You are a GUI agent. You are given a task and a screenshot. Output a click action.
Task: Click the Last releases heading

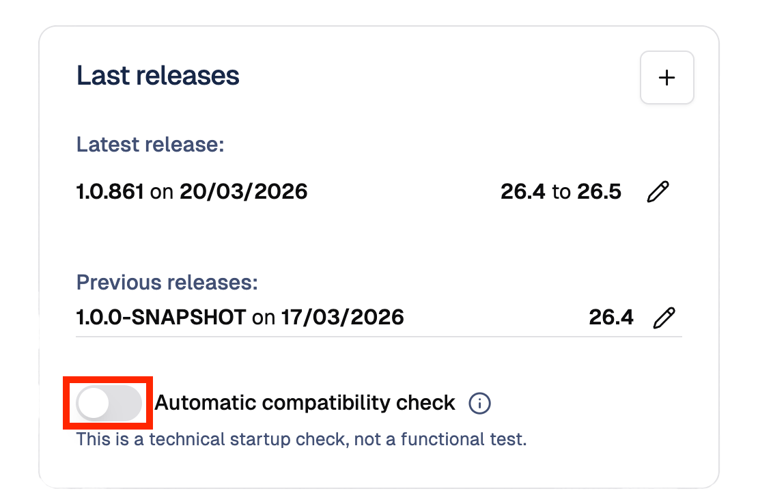158,76
